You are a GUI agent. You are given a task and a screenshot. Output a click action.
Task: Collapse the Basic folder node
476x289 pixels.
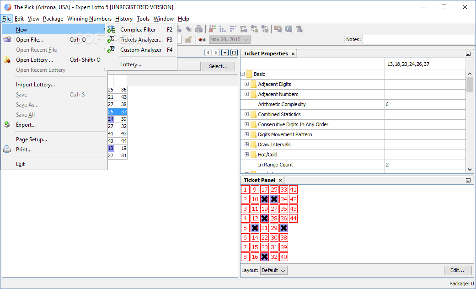(242, 74)
